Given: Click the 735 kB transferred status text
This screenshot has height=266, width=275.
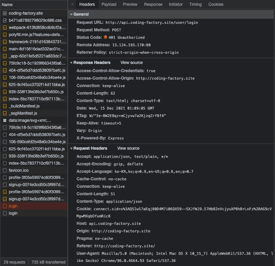Looking at the screenshot, I should click(x=48, y=262).
